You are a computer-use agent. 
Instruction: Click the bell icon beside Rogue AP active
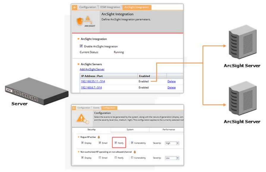(99, 137)
